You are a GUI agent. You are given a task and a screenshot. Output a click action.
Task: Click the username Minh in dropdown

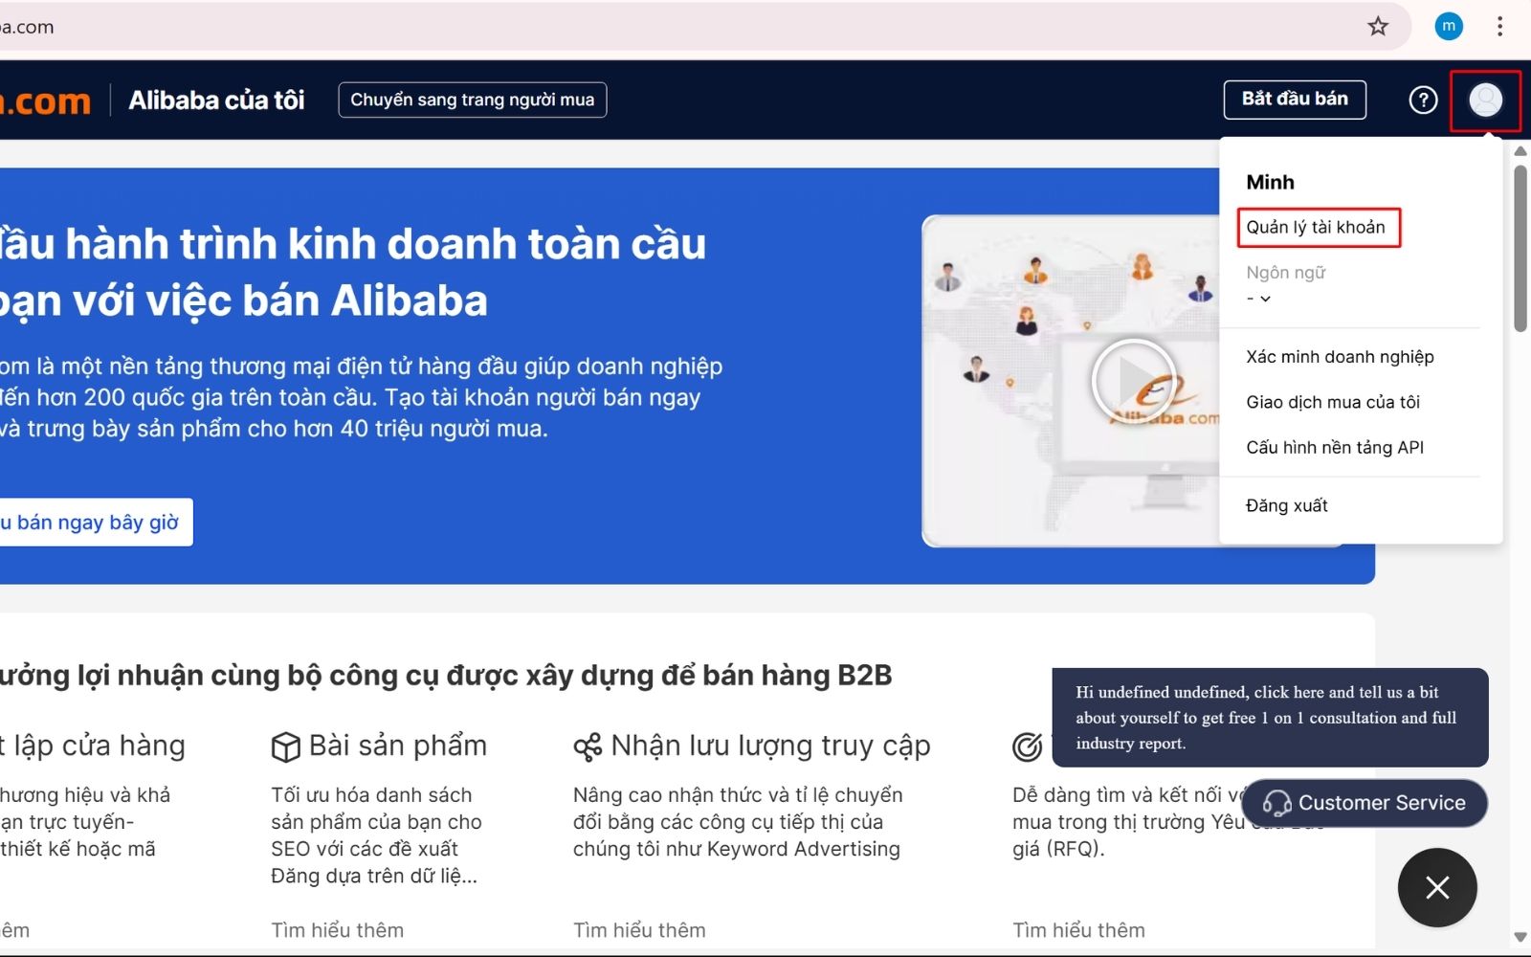[1270, 182]
